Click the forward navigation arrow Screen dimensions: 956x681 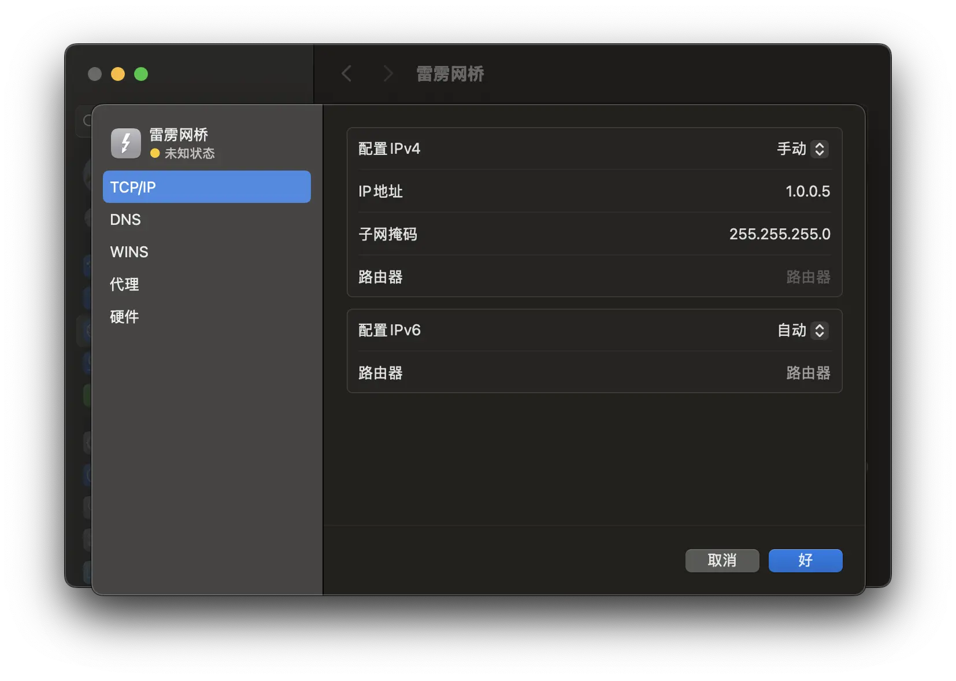point(388,73)
